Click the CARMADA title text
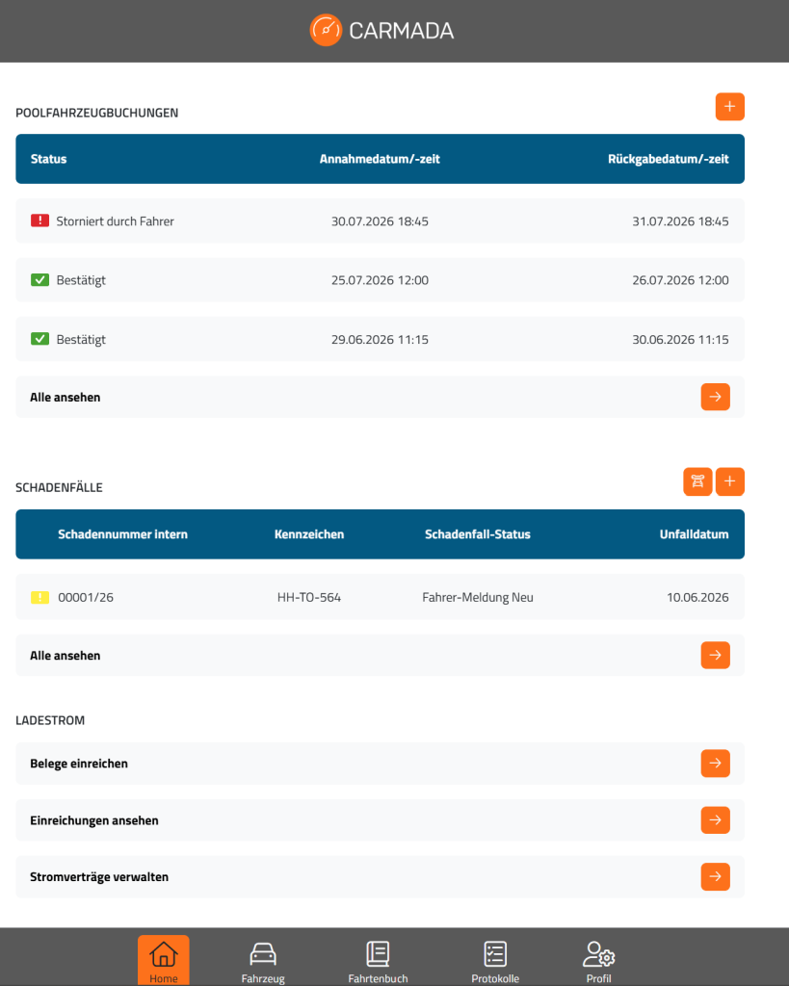This screenshot has width=789, height=986. (402, 31)
